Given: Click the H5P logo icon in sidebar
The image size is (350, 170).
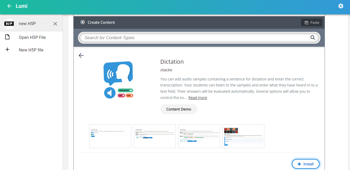Looking at the screenshot, I should (9, 24).
